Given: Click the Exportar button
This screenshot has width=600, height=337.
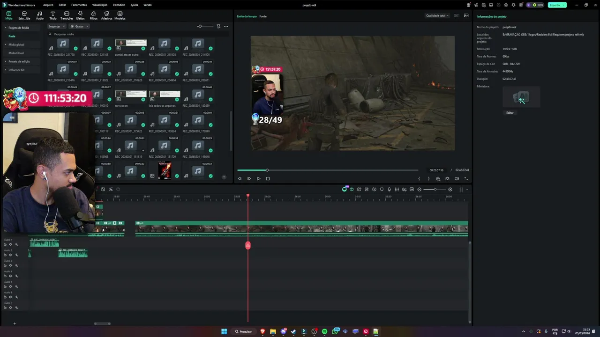Looking at the screenshot, I should pyautogui.click(x=557, y=5).
